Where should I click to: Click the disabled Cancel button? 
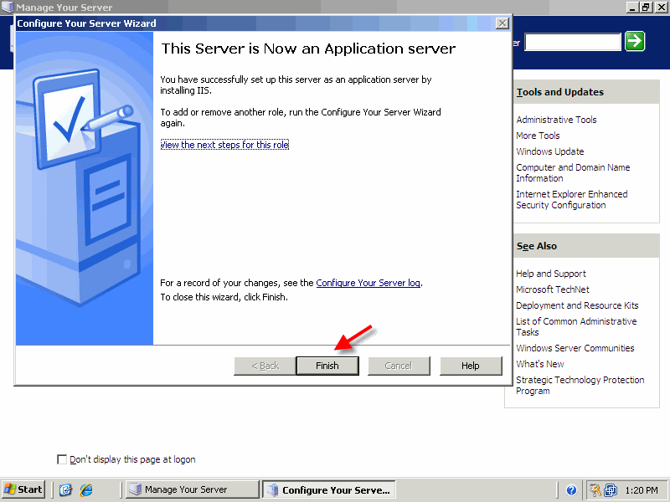click(x=399, y=366)
